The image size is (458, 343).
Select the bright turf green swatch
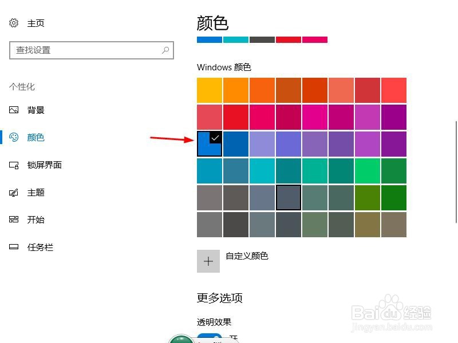368,170
